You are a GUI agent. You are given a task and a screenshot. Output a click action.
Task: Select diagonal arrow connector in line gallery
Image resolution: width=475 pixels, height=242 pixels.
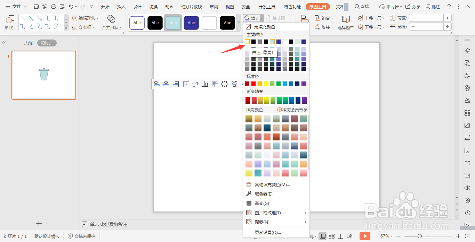pos(31,18)
